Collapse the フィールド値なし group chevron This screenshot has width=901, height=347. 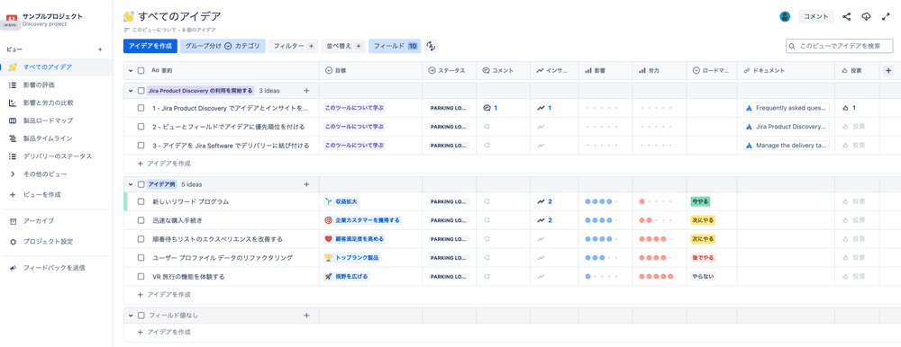131,316
